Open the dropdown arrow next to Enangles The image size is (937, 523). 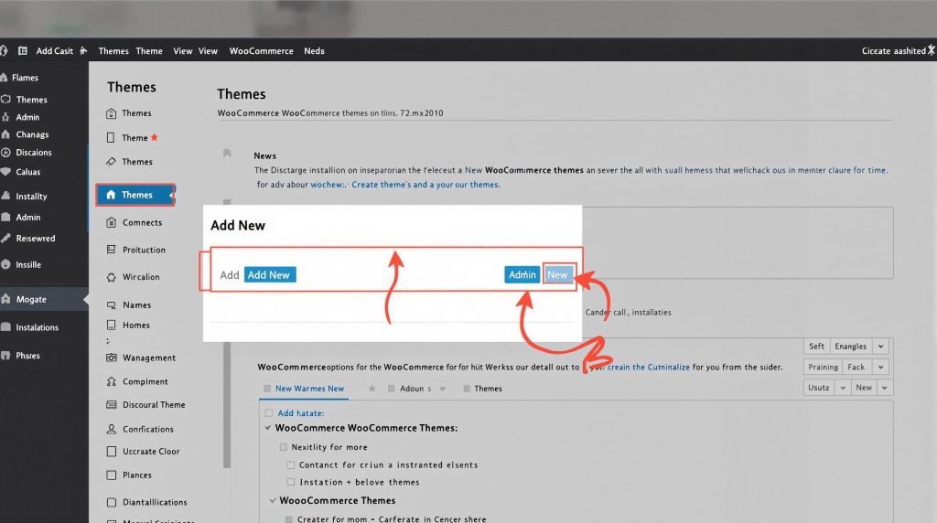click(880, 347)
